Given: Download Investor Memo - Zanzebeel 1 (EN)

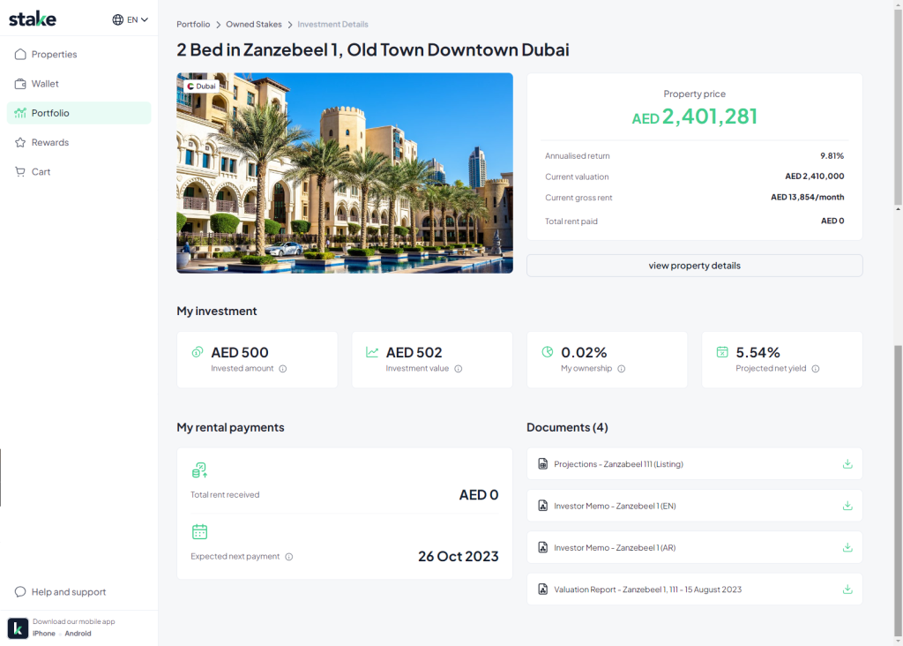Looking at the screenshot, I should coord(847,506).
